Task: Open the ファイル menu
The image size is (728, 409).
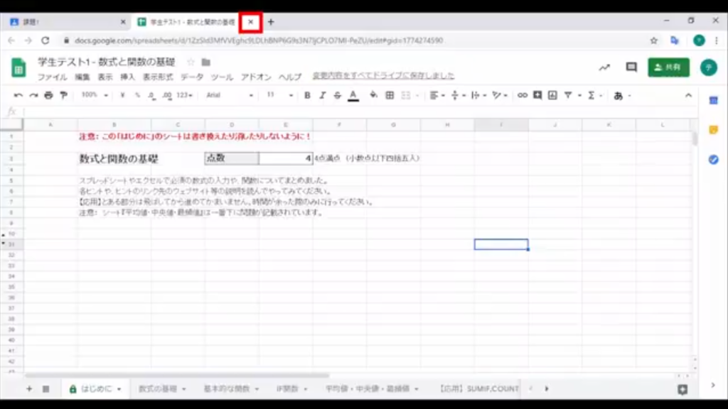Action: (52, 77)
